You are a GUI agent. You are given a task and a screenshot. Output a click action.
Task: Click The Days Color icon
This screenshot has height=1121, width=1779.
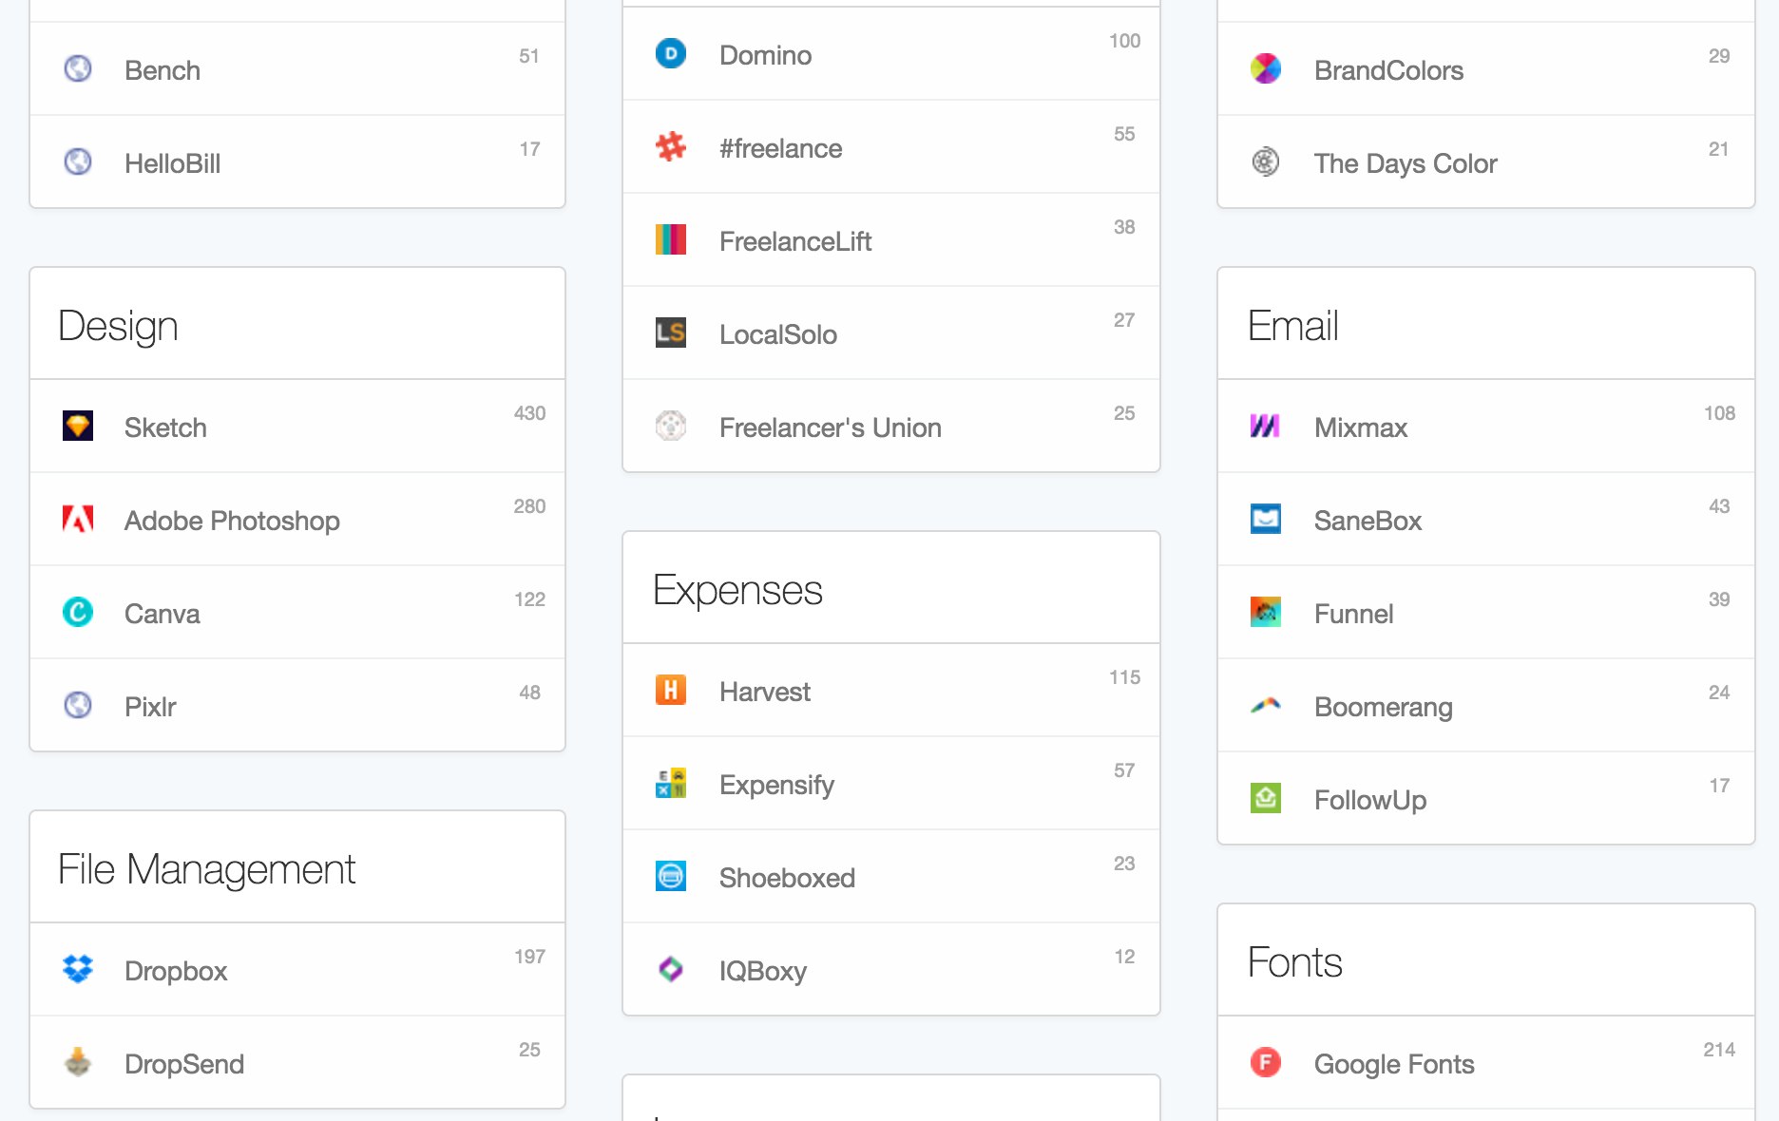pyautogui.click(x=1266, y=161)
